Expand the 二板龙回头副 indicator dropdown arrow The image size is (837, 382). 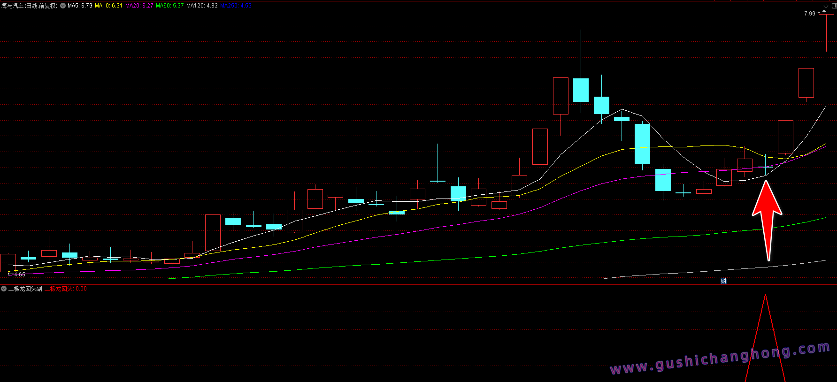coord(4,289)
